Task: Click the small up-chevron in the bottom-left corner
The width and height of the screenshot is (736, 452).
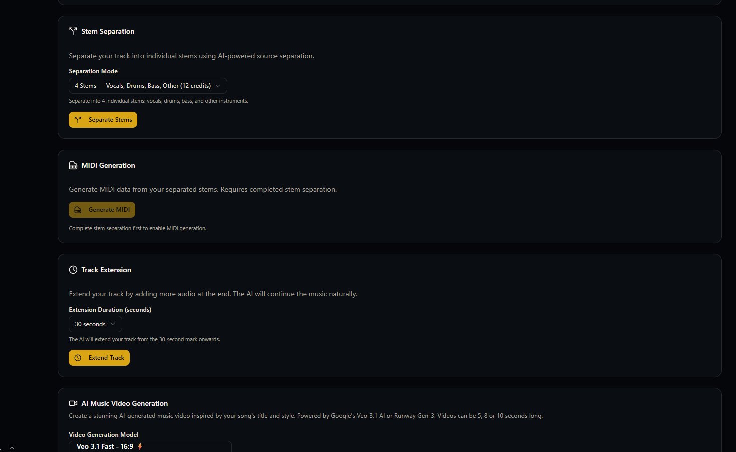Action: [x=12, y=448]
